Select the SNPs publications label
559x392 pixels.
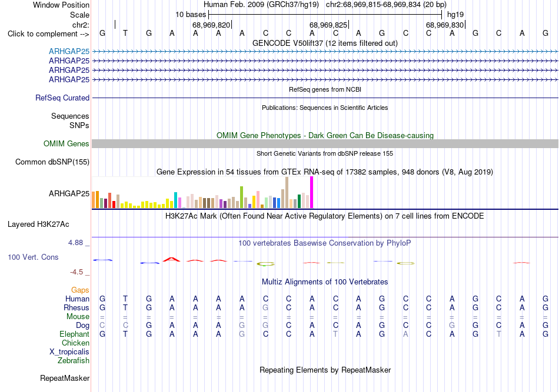(79, 125)
